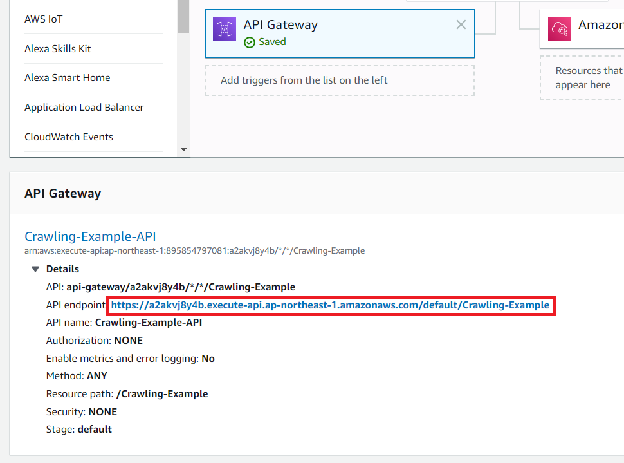Click the Saved status text
Screen dimensions: 624x463
tap(272, 42)
